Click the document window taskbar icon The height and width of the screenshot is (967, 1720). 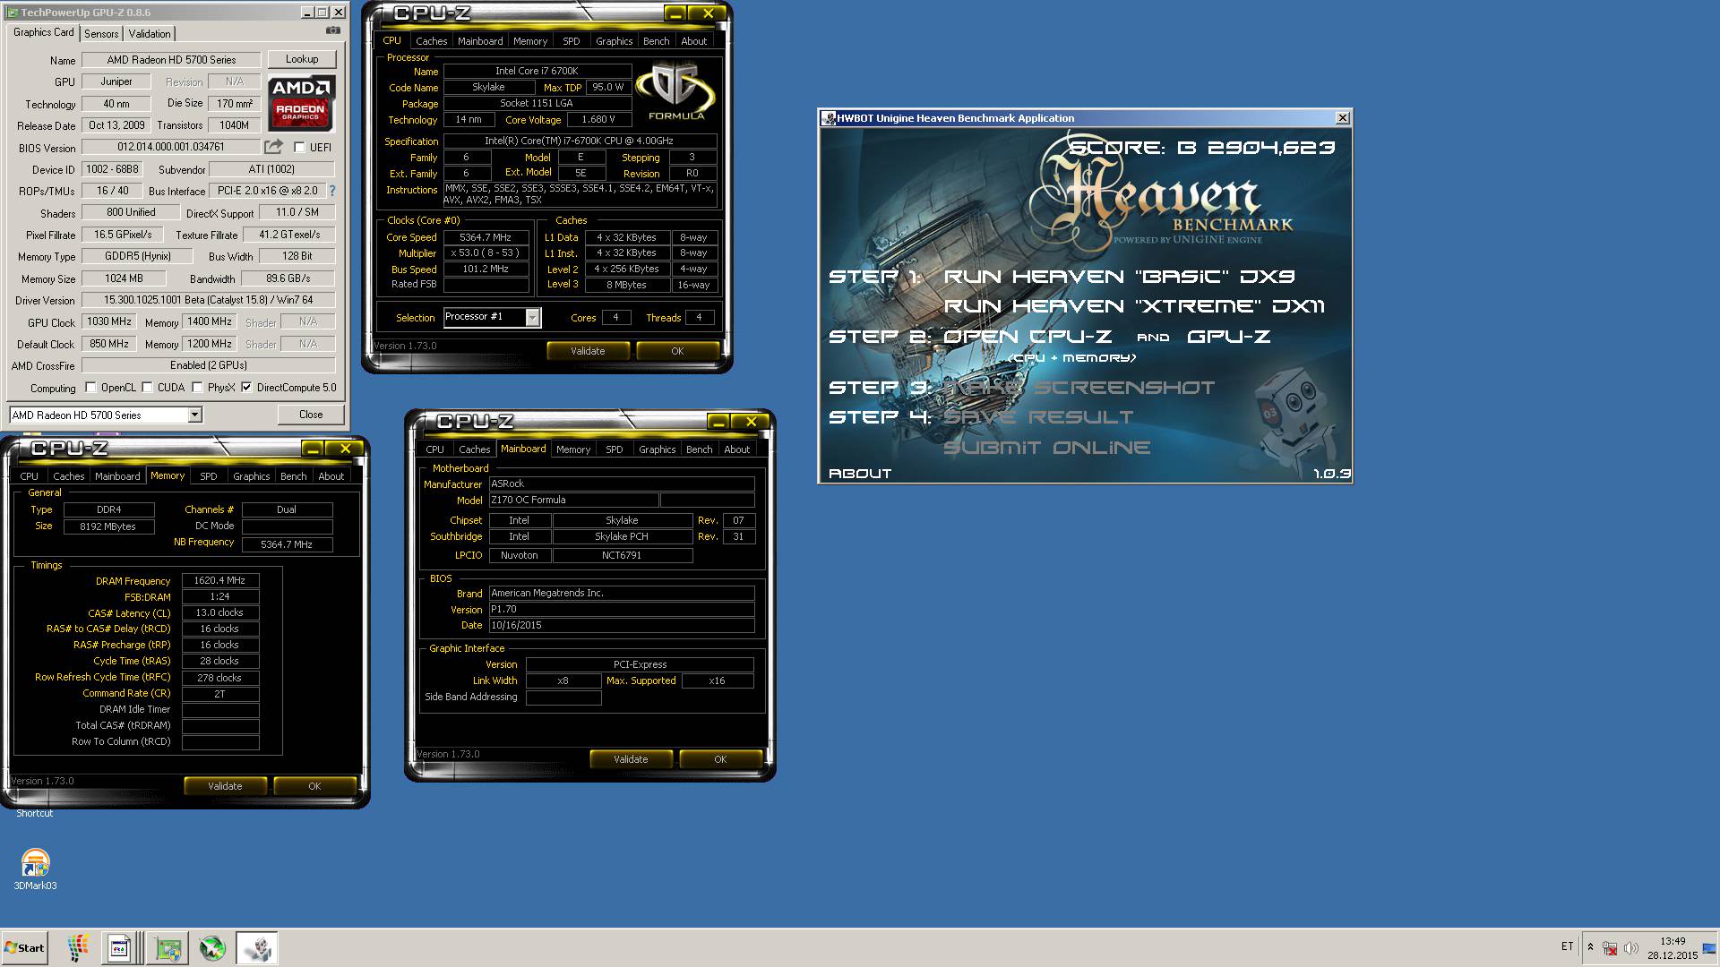click(119, 948)
